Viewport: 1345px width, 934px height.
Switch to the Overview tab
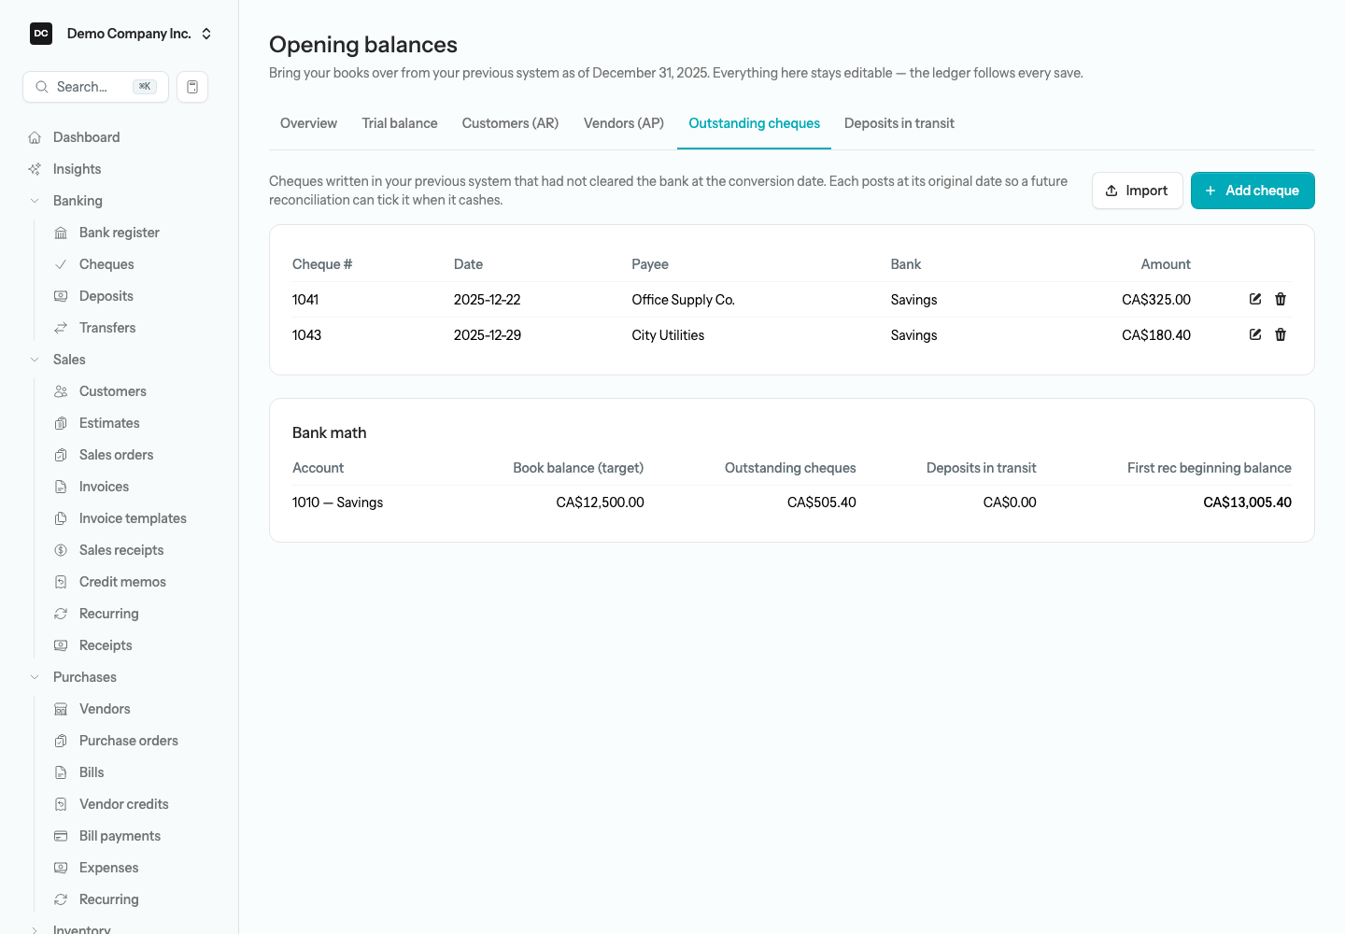(x=308, y=123)
